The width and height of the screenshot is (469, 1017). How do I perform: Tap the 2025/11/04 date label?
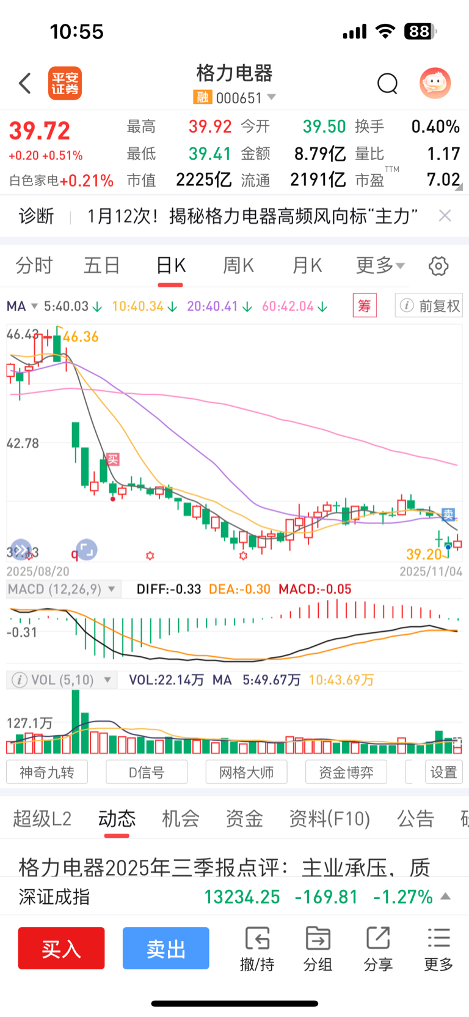tap(431, 571)
